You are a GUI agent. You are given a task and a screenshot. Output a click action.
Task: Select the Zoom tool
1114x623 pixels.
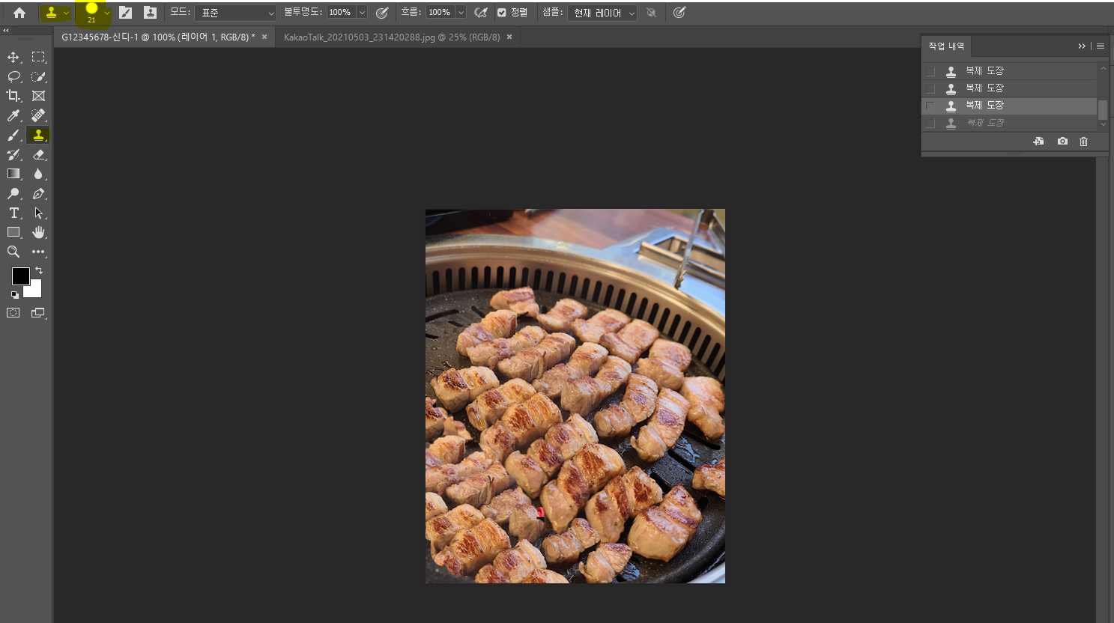point(13,252)
